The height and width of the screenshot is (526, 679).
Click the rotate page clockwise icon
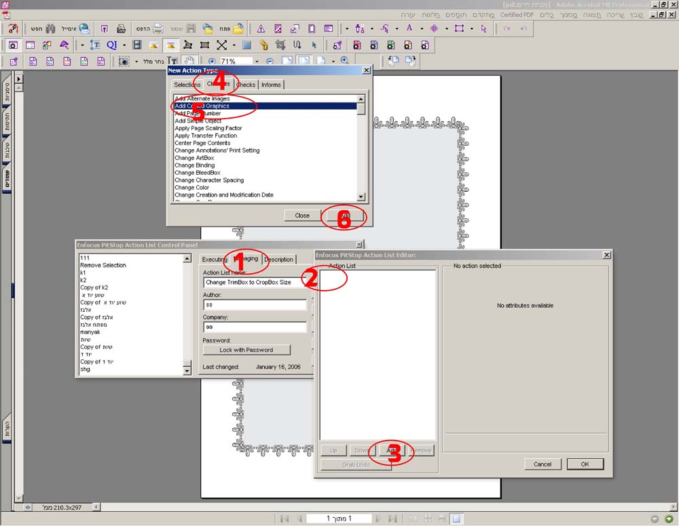point(410,61)
